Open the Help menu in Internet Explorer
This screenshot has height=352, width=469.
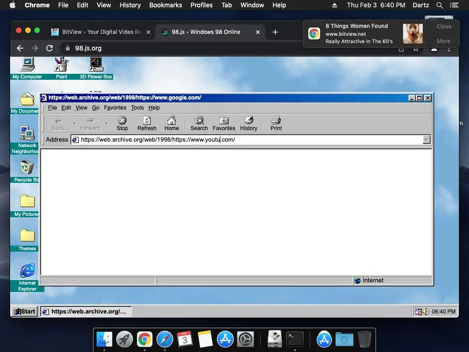click(154, 108)
